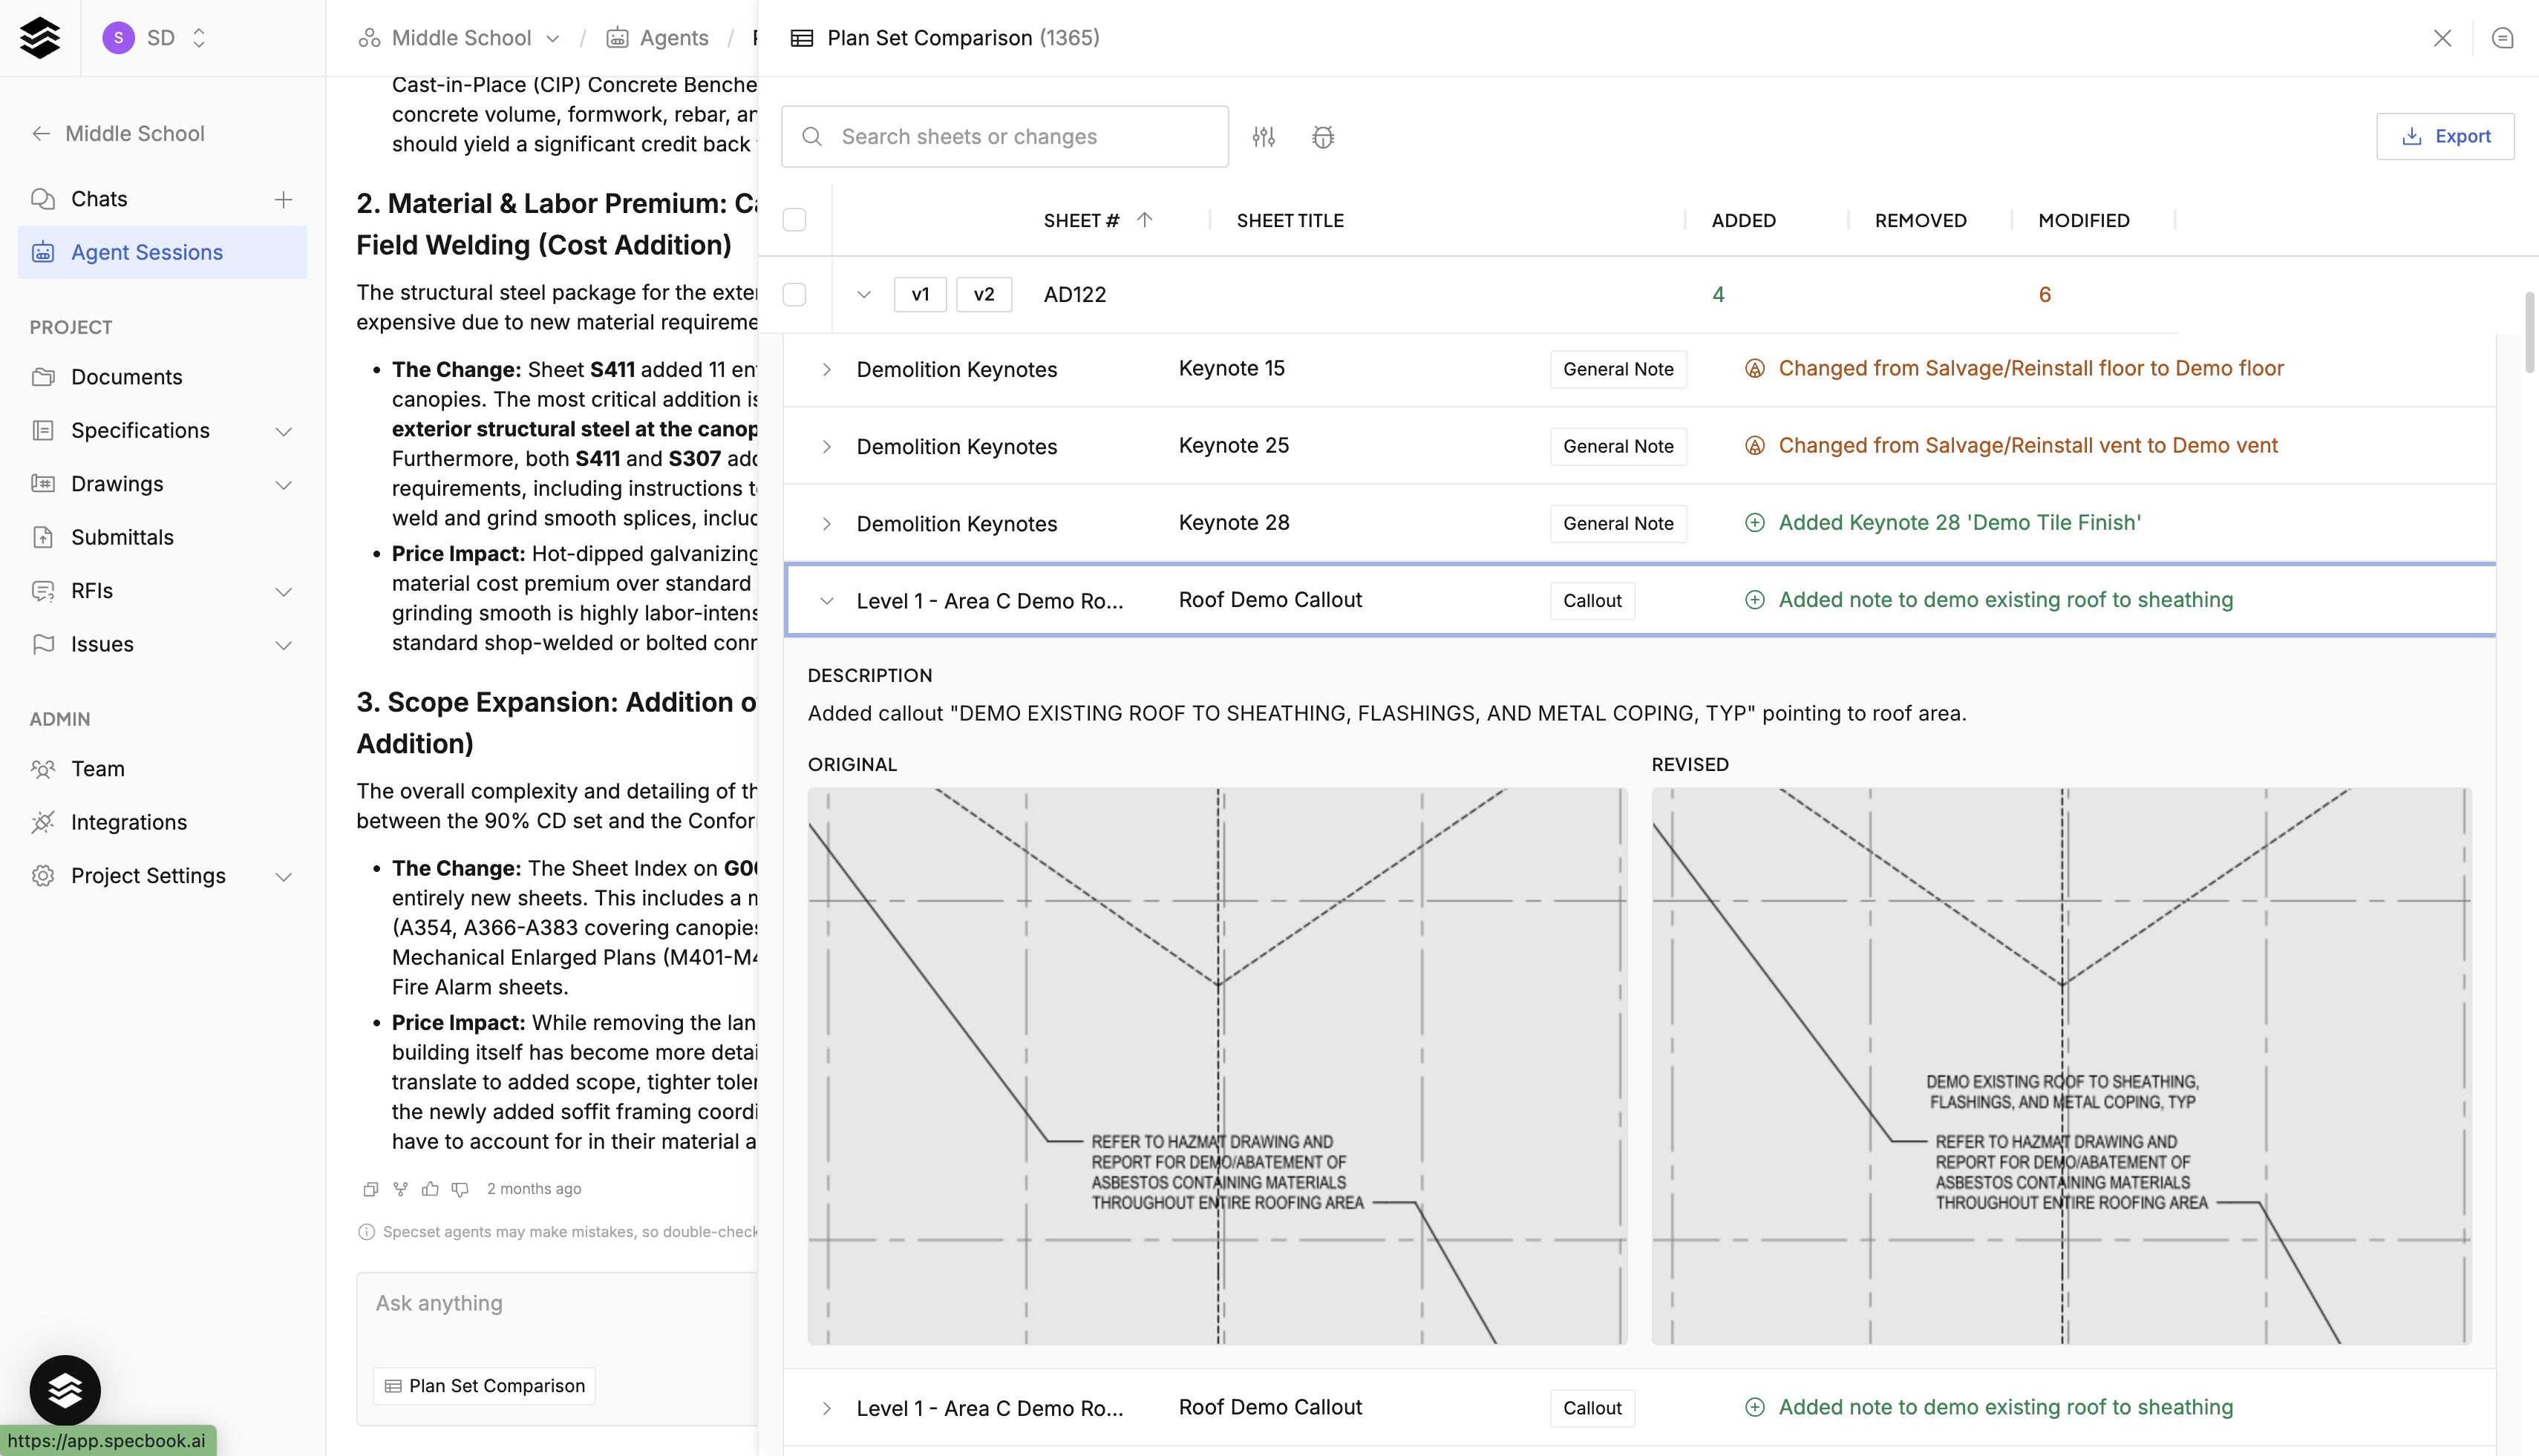The width and height of the screenshot is (2539, 1456).
Task: Copy the agent response
Action: (x=370, y=1189)
